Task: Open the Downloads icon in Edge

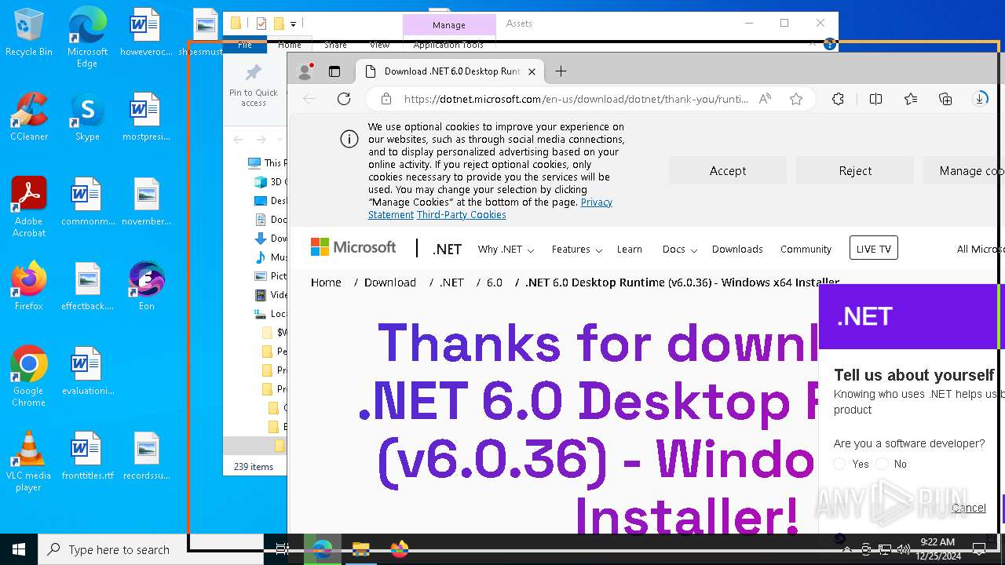Action: point(981,99)
